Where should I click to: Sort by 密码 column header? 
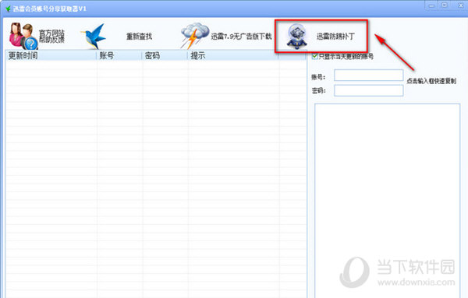pyautogui.click(x=165, y=55)
